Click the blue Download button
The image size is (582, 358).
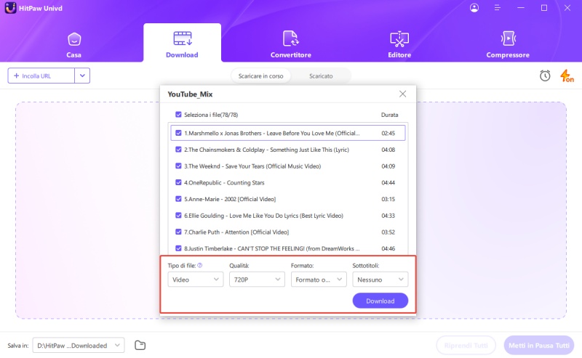point(380,301)
